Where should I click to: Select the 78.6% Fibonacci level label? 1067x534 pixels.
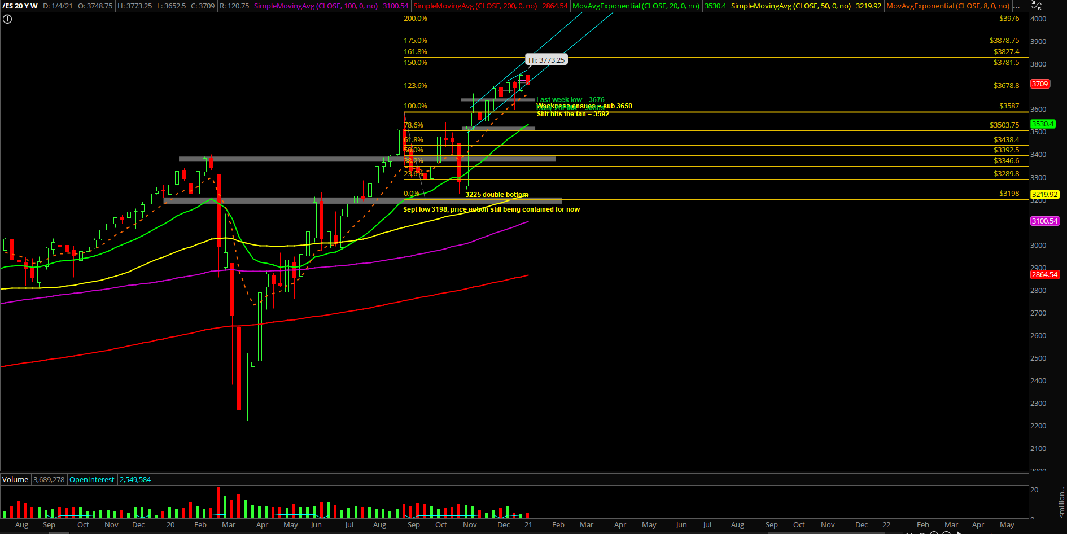(x=413, y=125)
